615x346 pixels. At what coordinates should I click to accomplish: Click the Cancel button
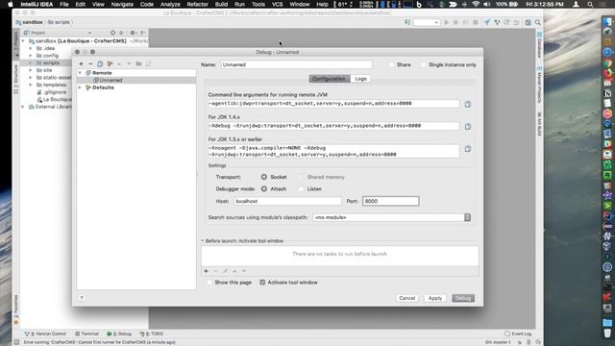coord(406,298)
